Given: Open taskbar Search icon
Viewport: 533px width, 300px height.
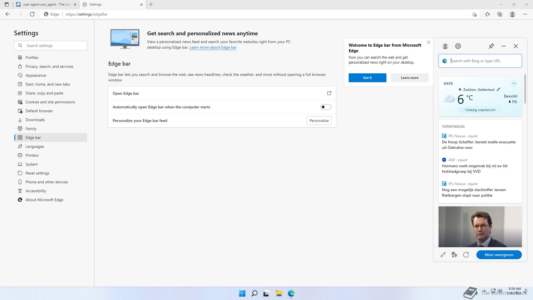Looking at the screenshot, I should pyautogui.click(x=254, y=293).
